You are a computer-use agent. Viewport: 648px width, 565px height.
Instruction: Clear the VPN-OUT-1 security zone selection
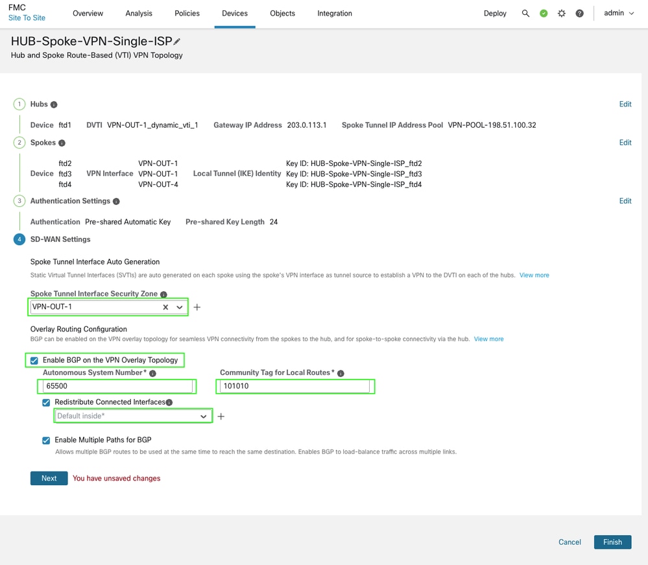[165, 307]
